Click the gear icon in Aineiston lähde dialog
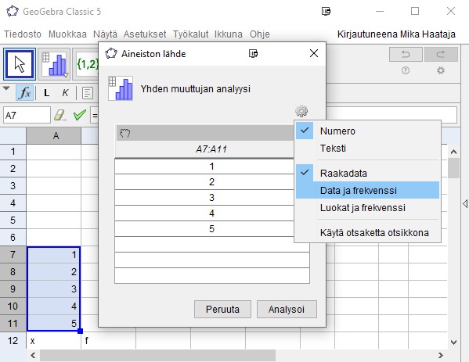Viewport: 469px width, 362px height. (x=301, y=111)
